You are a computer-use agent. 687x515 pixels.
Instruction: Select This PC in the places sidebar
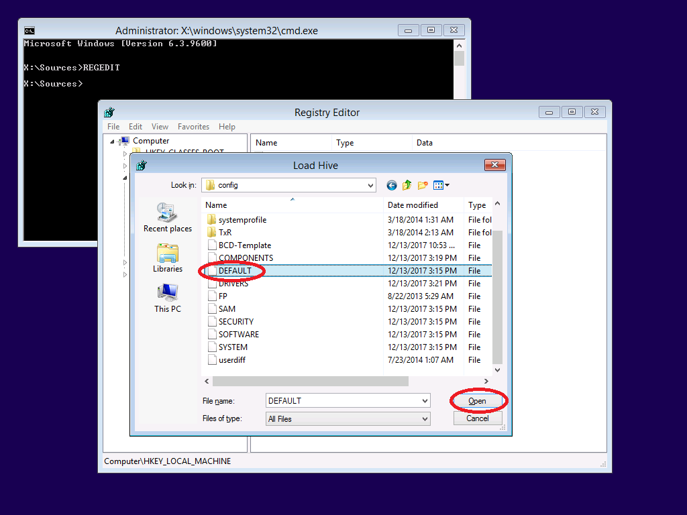(x=167, y=298)
